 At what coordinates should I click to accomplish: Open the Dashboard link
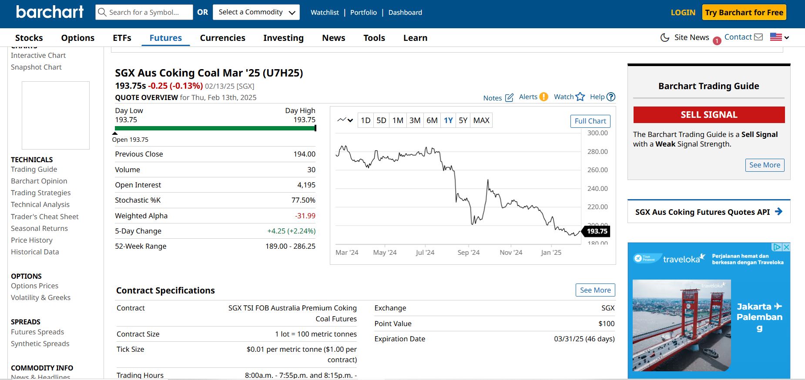[x=405, y=13]
